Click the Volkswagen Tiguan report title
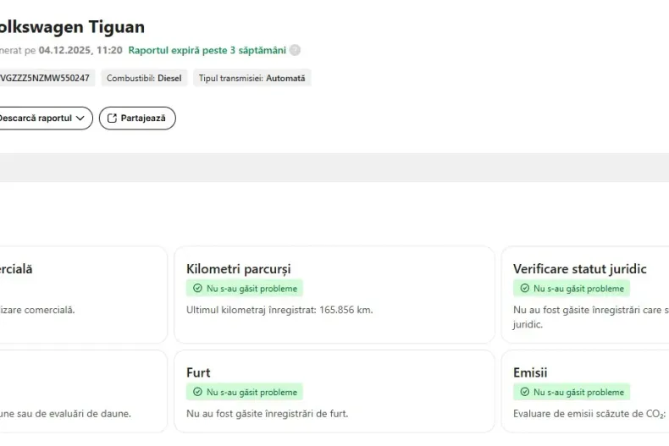 (72, 27)
